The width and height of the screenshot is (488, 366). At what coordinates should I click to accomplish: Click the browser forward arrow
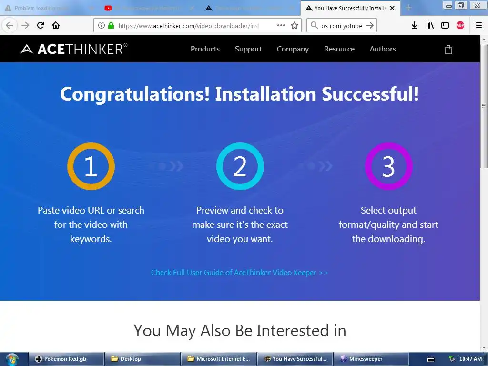point(25,26)
